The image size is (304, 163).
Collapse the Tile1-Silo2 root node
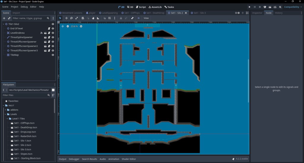point(3,24)
